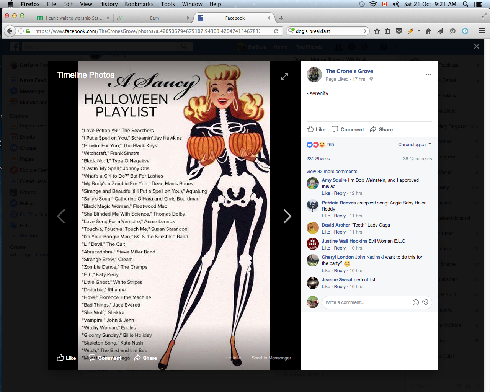Like David Archer's comment
Screen dimensions: 490x392
pyautogui.click(x=326, y=232)
